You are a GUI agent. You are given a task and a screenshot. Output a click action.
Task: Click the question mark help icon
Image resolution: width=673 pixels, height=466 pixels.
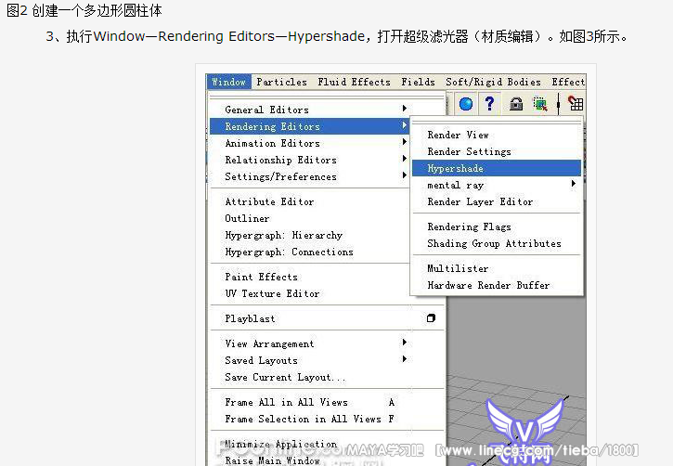click(x=489, y=104)
